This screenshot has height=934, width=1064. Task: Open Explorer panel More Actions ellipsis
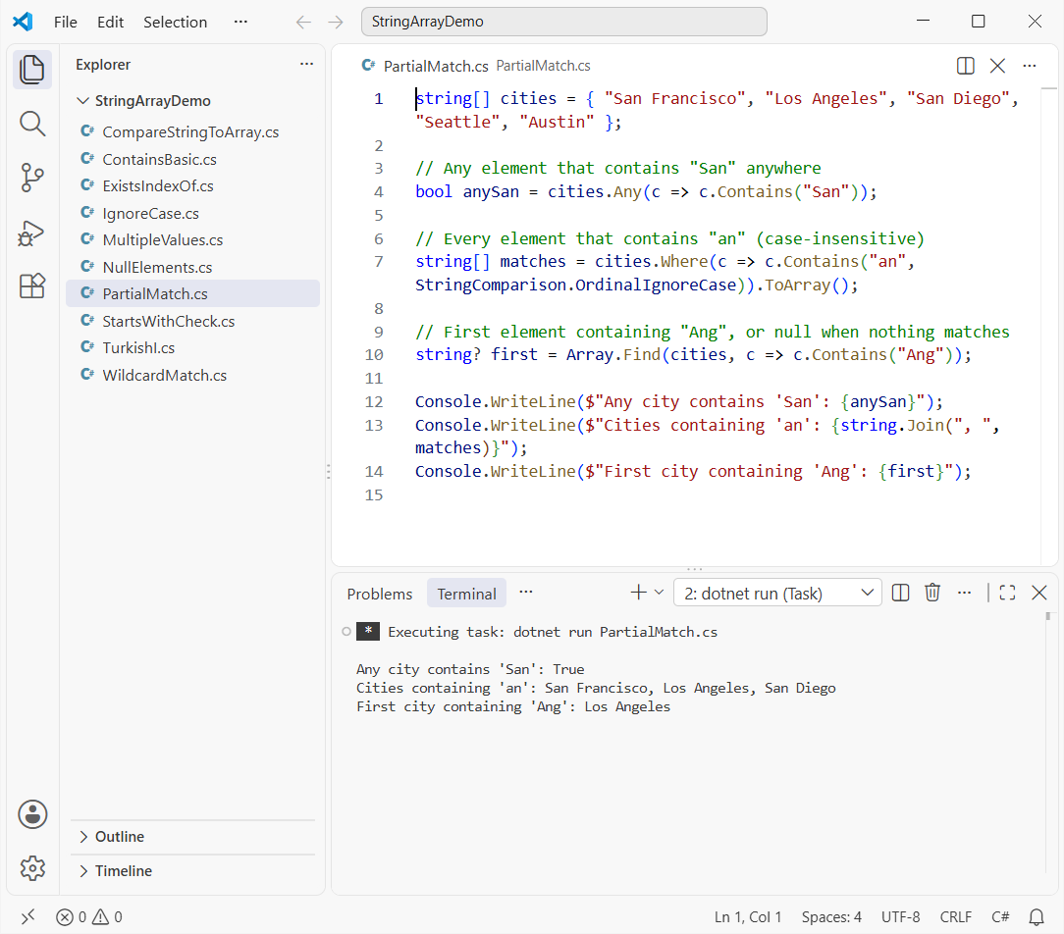pos(306,64)
